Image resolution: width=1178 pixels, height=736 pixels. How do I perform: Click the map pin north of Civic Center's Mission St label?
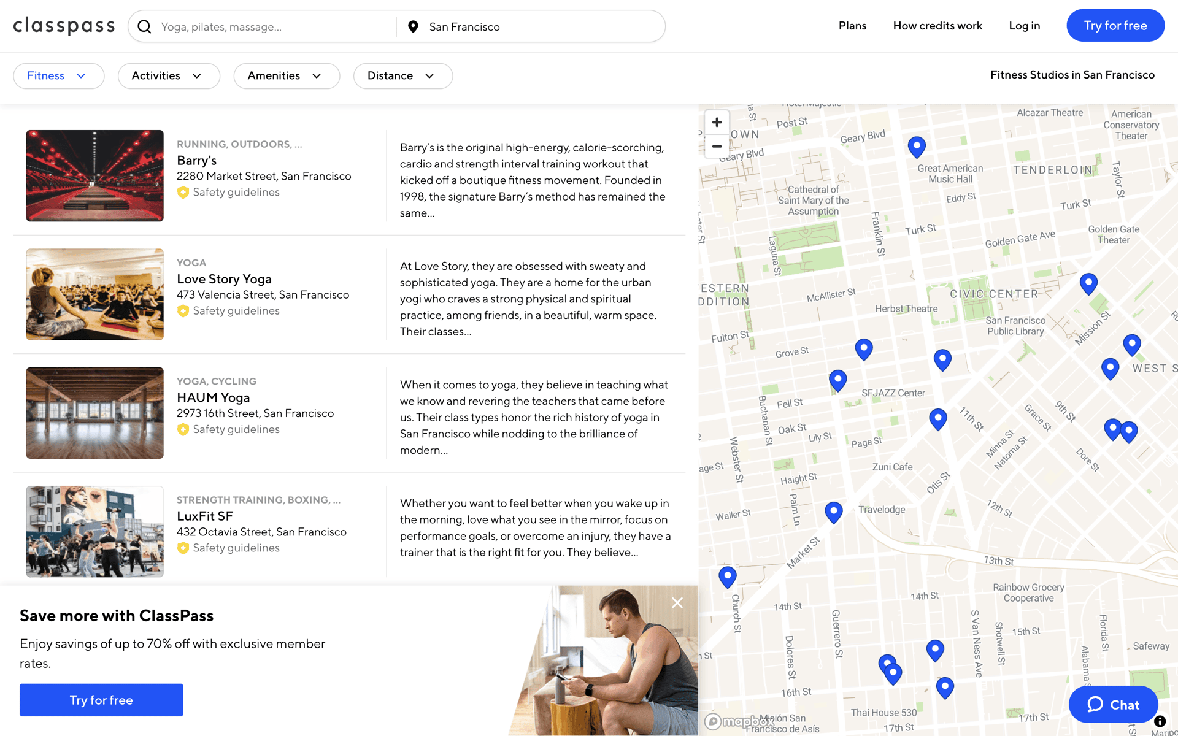point(1088,284)
